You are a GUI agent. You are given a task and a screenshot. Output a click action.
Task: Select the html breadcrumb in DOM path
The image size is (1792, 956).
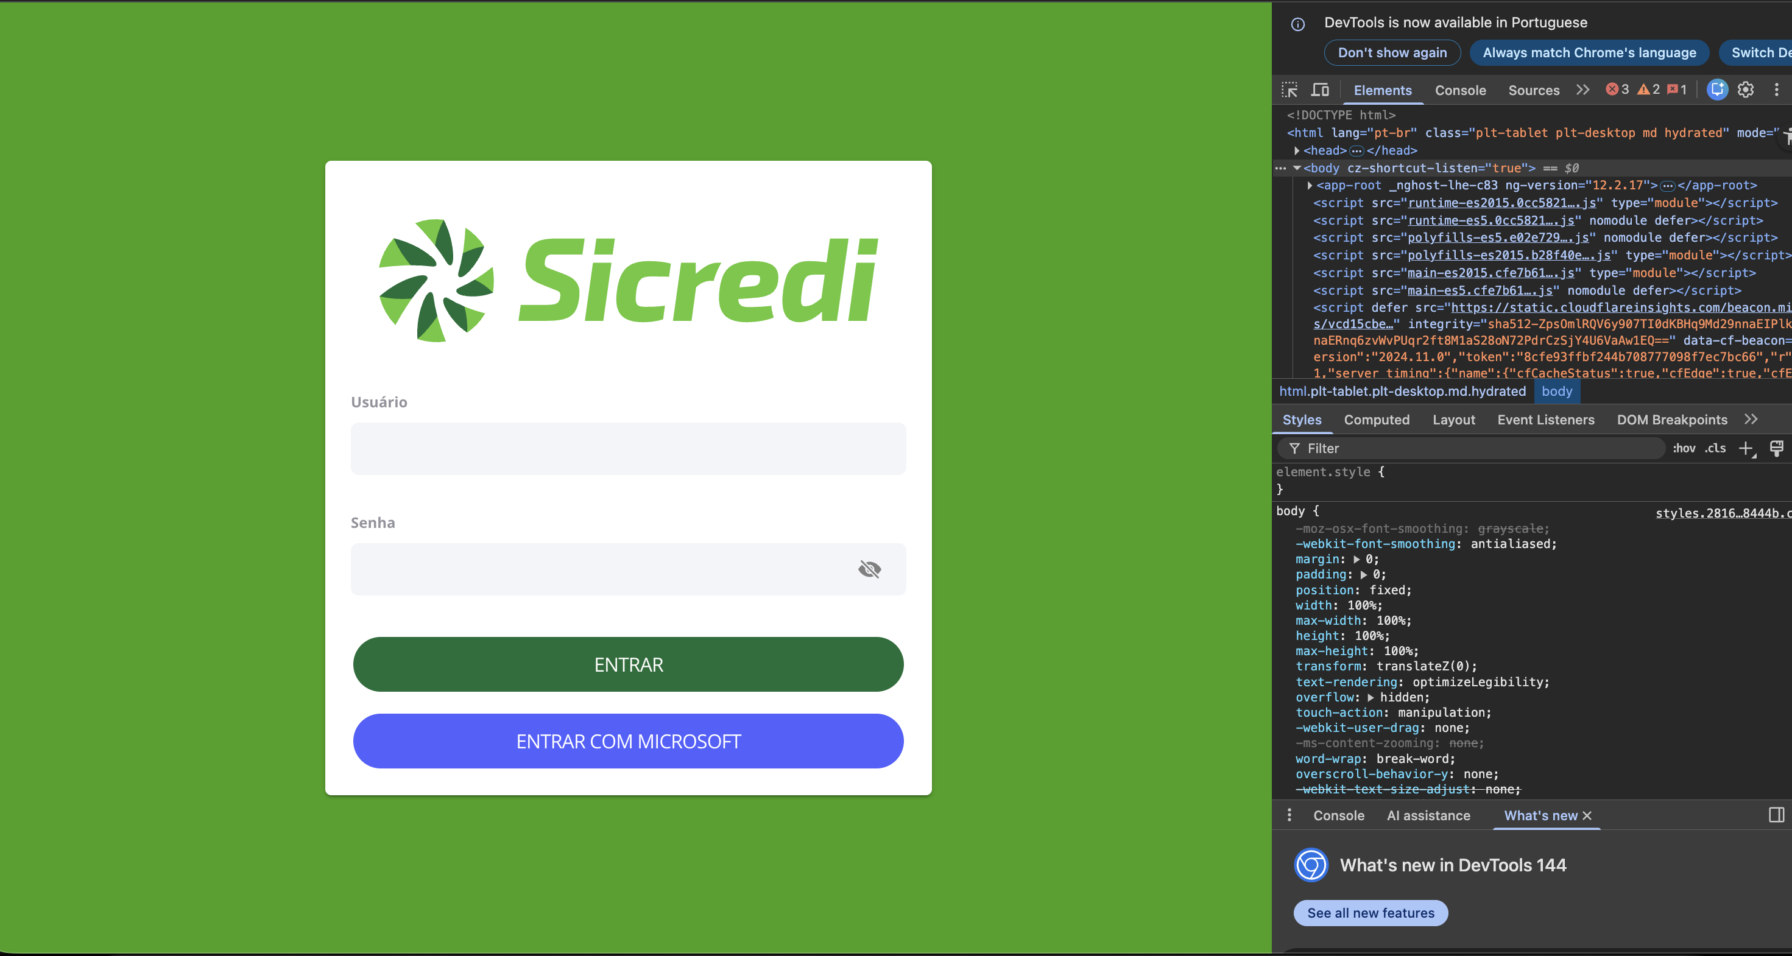point(1402,392)
